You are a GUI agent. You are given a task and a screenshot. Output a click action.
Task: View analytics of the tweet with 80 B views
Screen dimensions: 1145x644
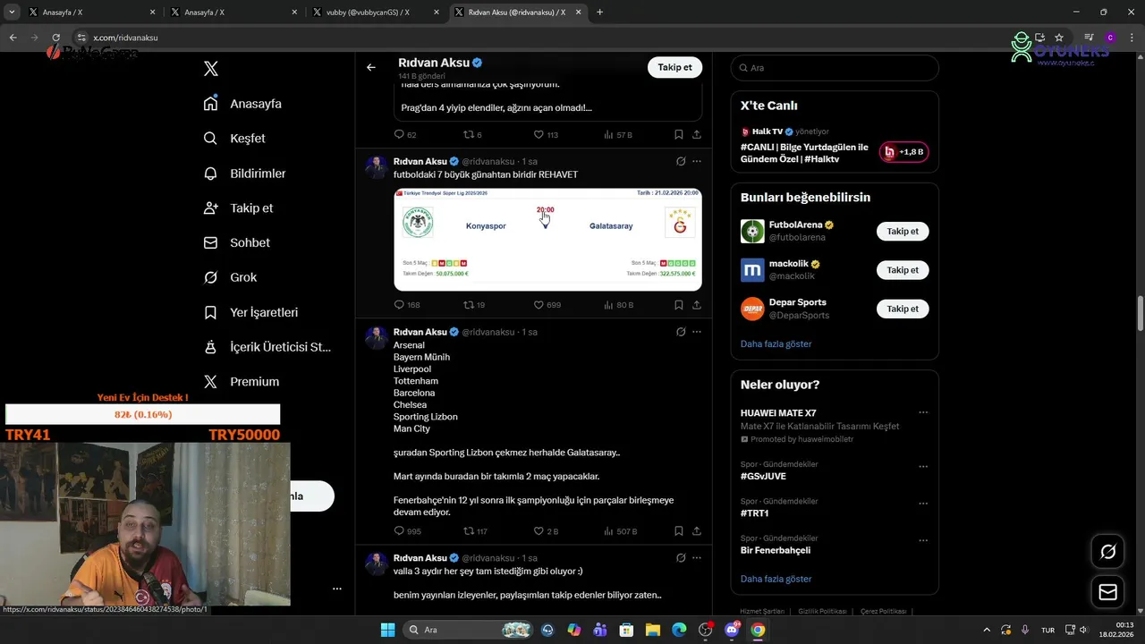point(609,305)
